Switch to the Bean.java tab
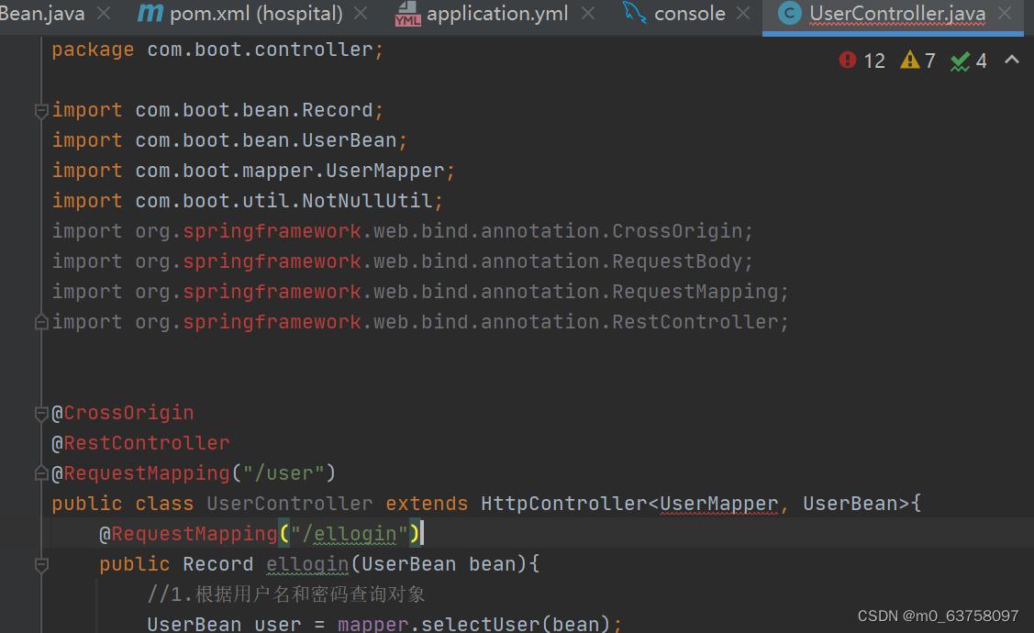Screen dimensions: 1034x633 tap(41, 13)
